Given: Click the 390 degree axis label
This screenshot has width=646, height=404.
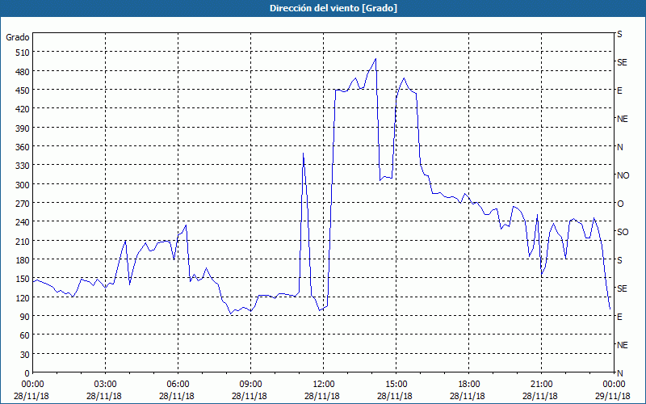Looking at the screenshot, I should coord(23,128).
